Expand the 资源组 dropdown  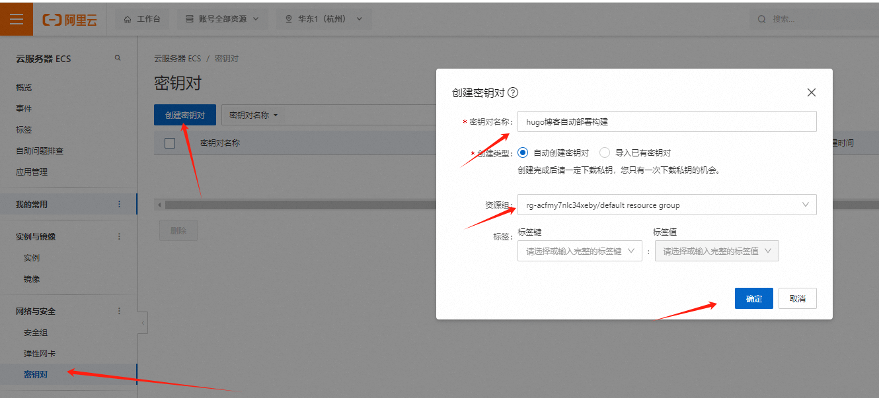pos(667,205)
